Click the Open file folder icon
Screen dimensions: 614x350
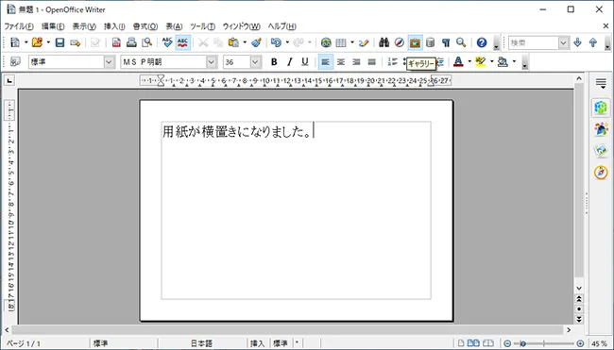[x=37, y=42]
